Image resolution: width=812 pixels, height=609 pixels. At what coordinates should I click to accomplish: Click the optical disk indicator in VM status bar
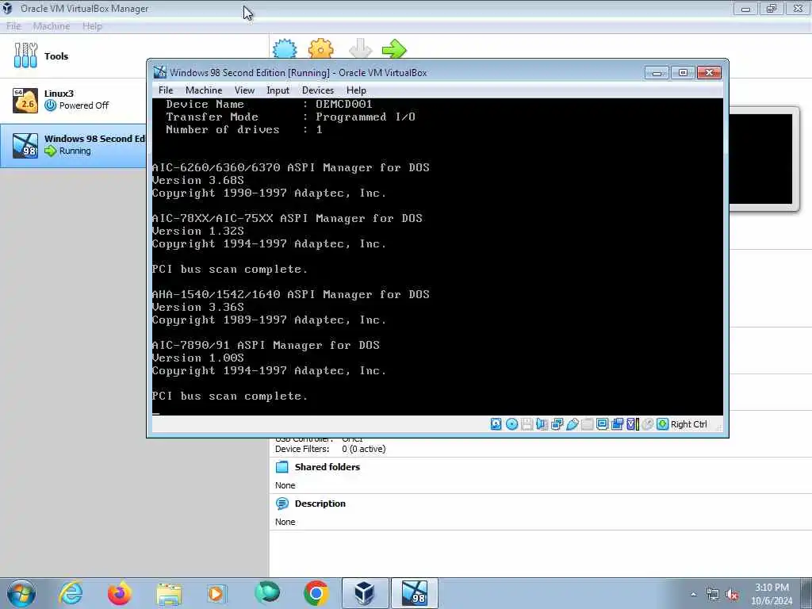point(511,424)
